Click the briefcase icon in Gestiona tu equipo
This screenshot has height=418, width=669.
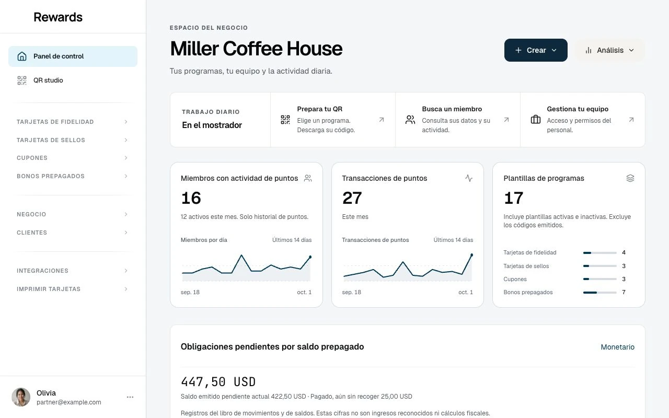click(536, 120)
